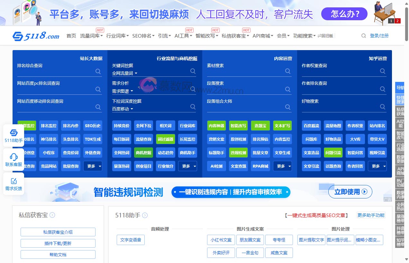409x263 pixels.
Task: Open the 商机挖掘 tool tile
Action: (143, 153)
